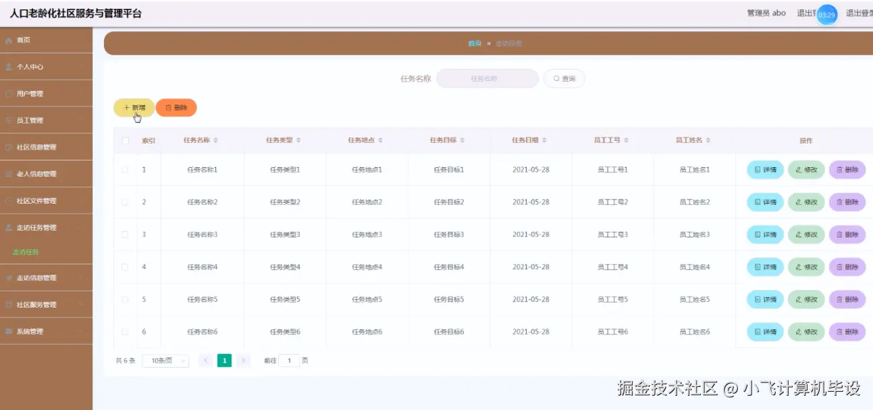The width and height of the screenshot is (873, 410).
Task: Sort by 员工工号 column sort arrows
Action: click(627, 140)
